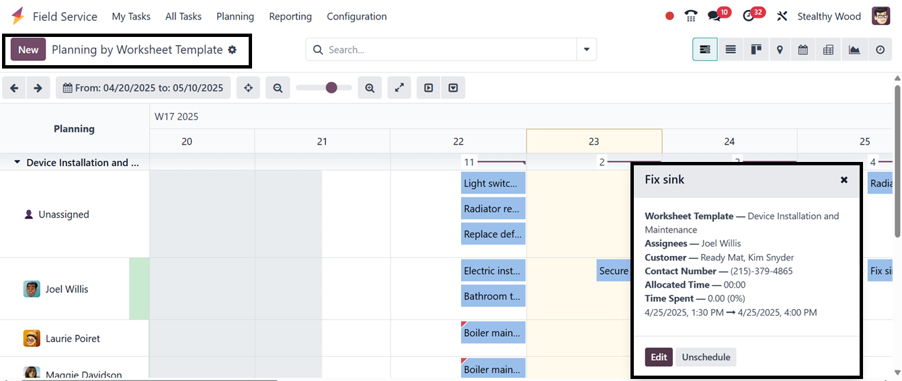Unschedule the Fix sink task
902x381 pixels.
pyautogui.click(x=706, y=357)
